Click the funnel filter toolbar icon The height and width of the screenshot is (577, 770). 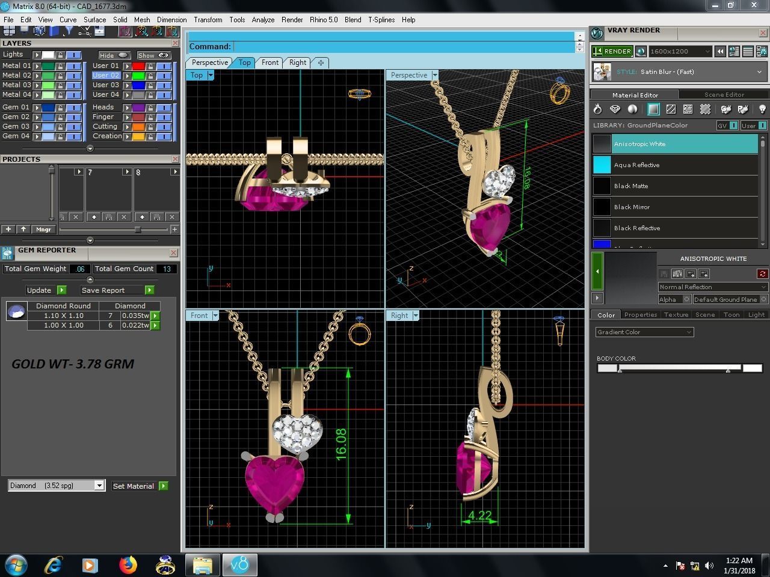coord(69,30)
